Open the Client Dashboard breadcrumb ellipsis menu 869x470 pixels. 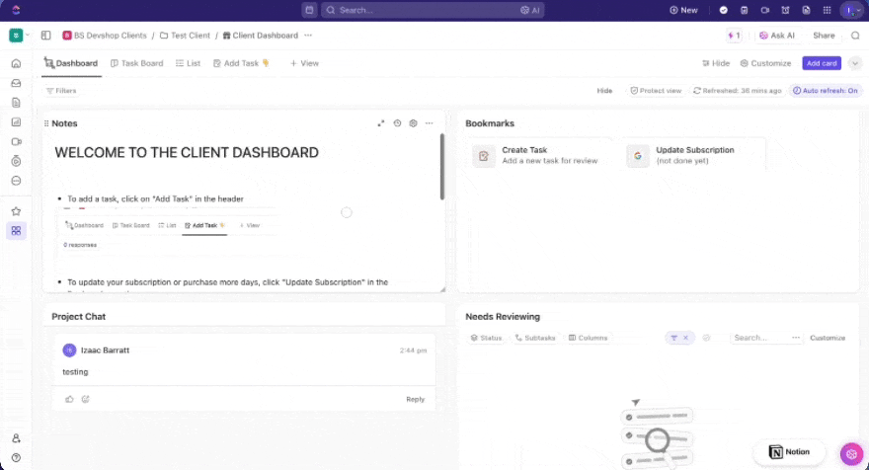308,36
